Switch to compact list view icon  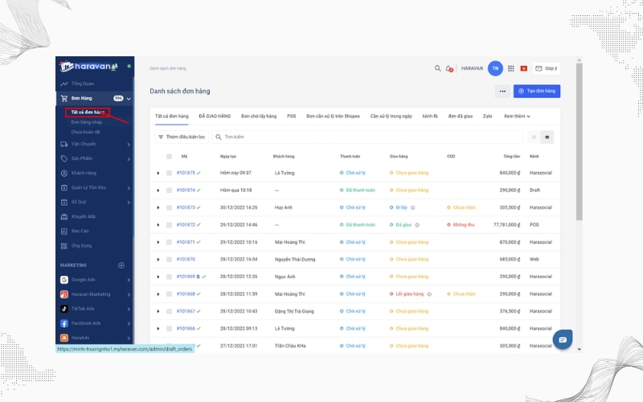point(534,137)
